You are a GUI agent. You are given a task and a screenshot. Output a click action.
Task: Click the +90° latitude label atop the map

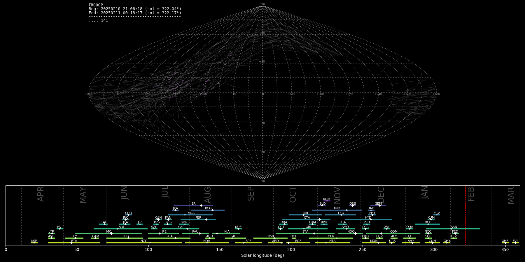262,4
